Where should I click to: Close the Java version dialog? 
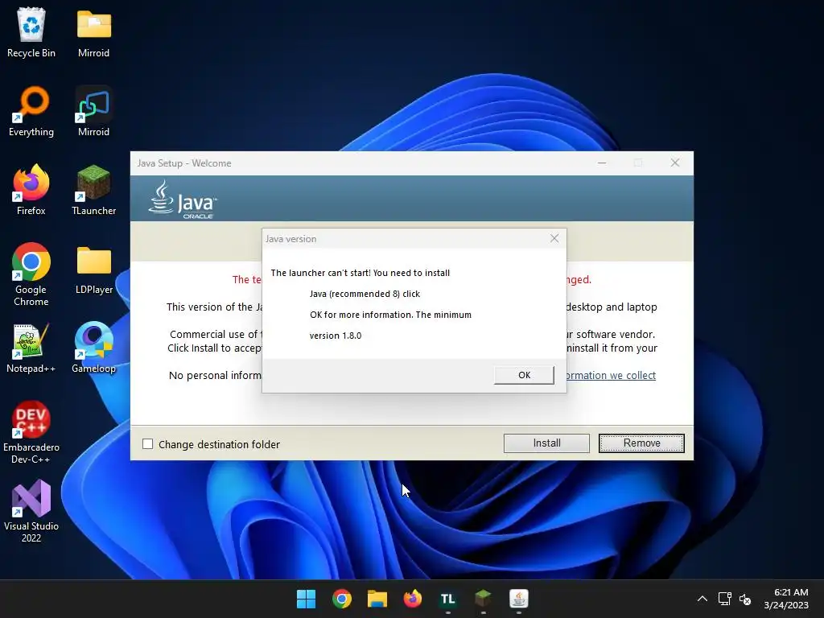tap(554, 238)
